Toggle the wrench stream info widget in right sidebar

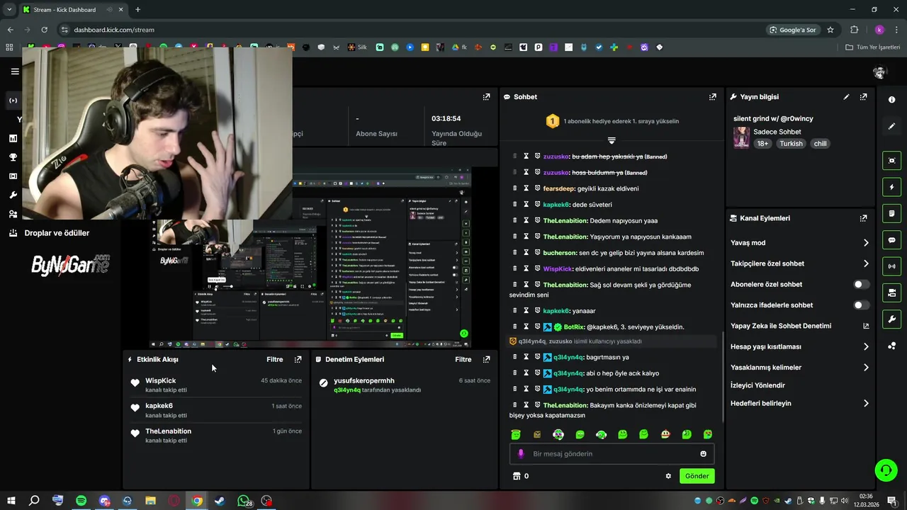tap(891, 319)
